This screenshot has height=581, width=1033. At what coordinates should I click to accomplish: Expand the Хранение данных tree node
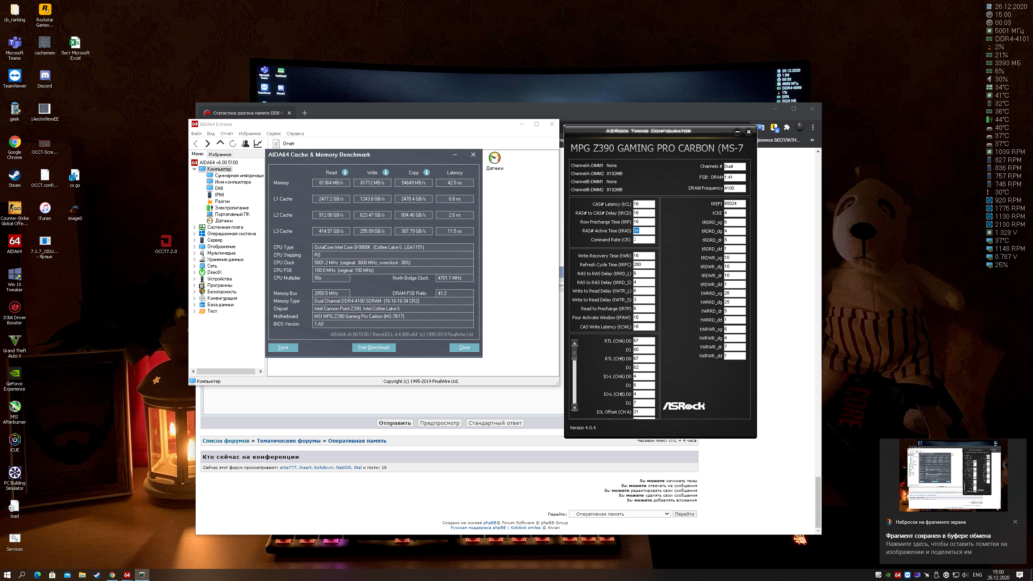pos(194,259)
